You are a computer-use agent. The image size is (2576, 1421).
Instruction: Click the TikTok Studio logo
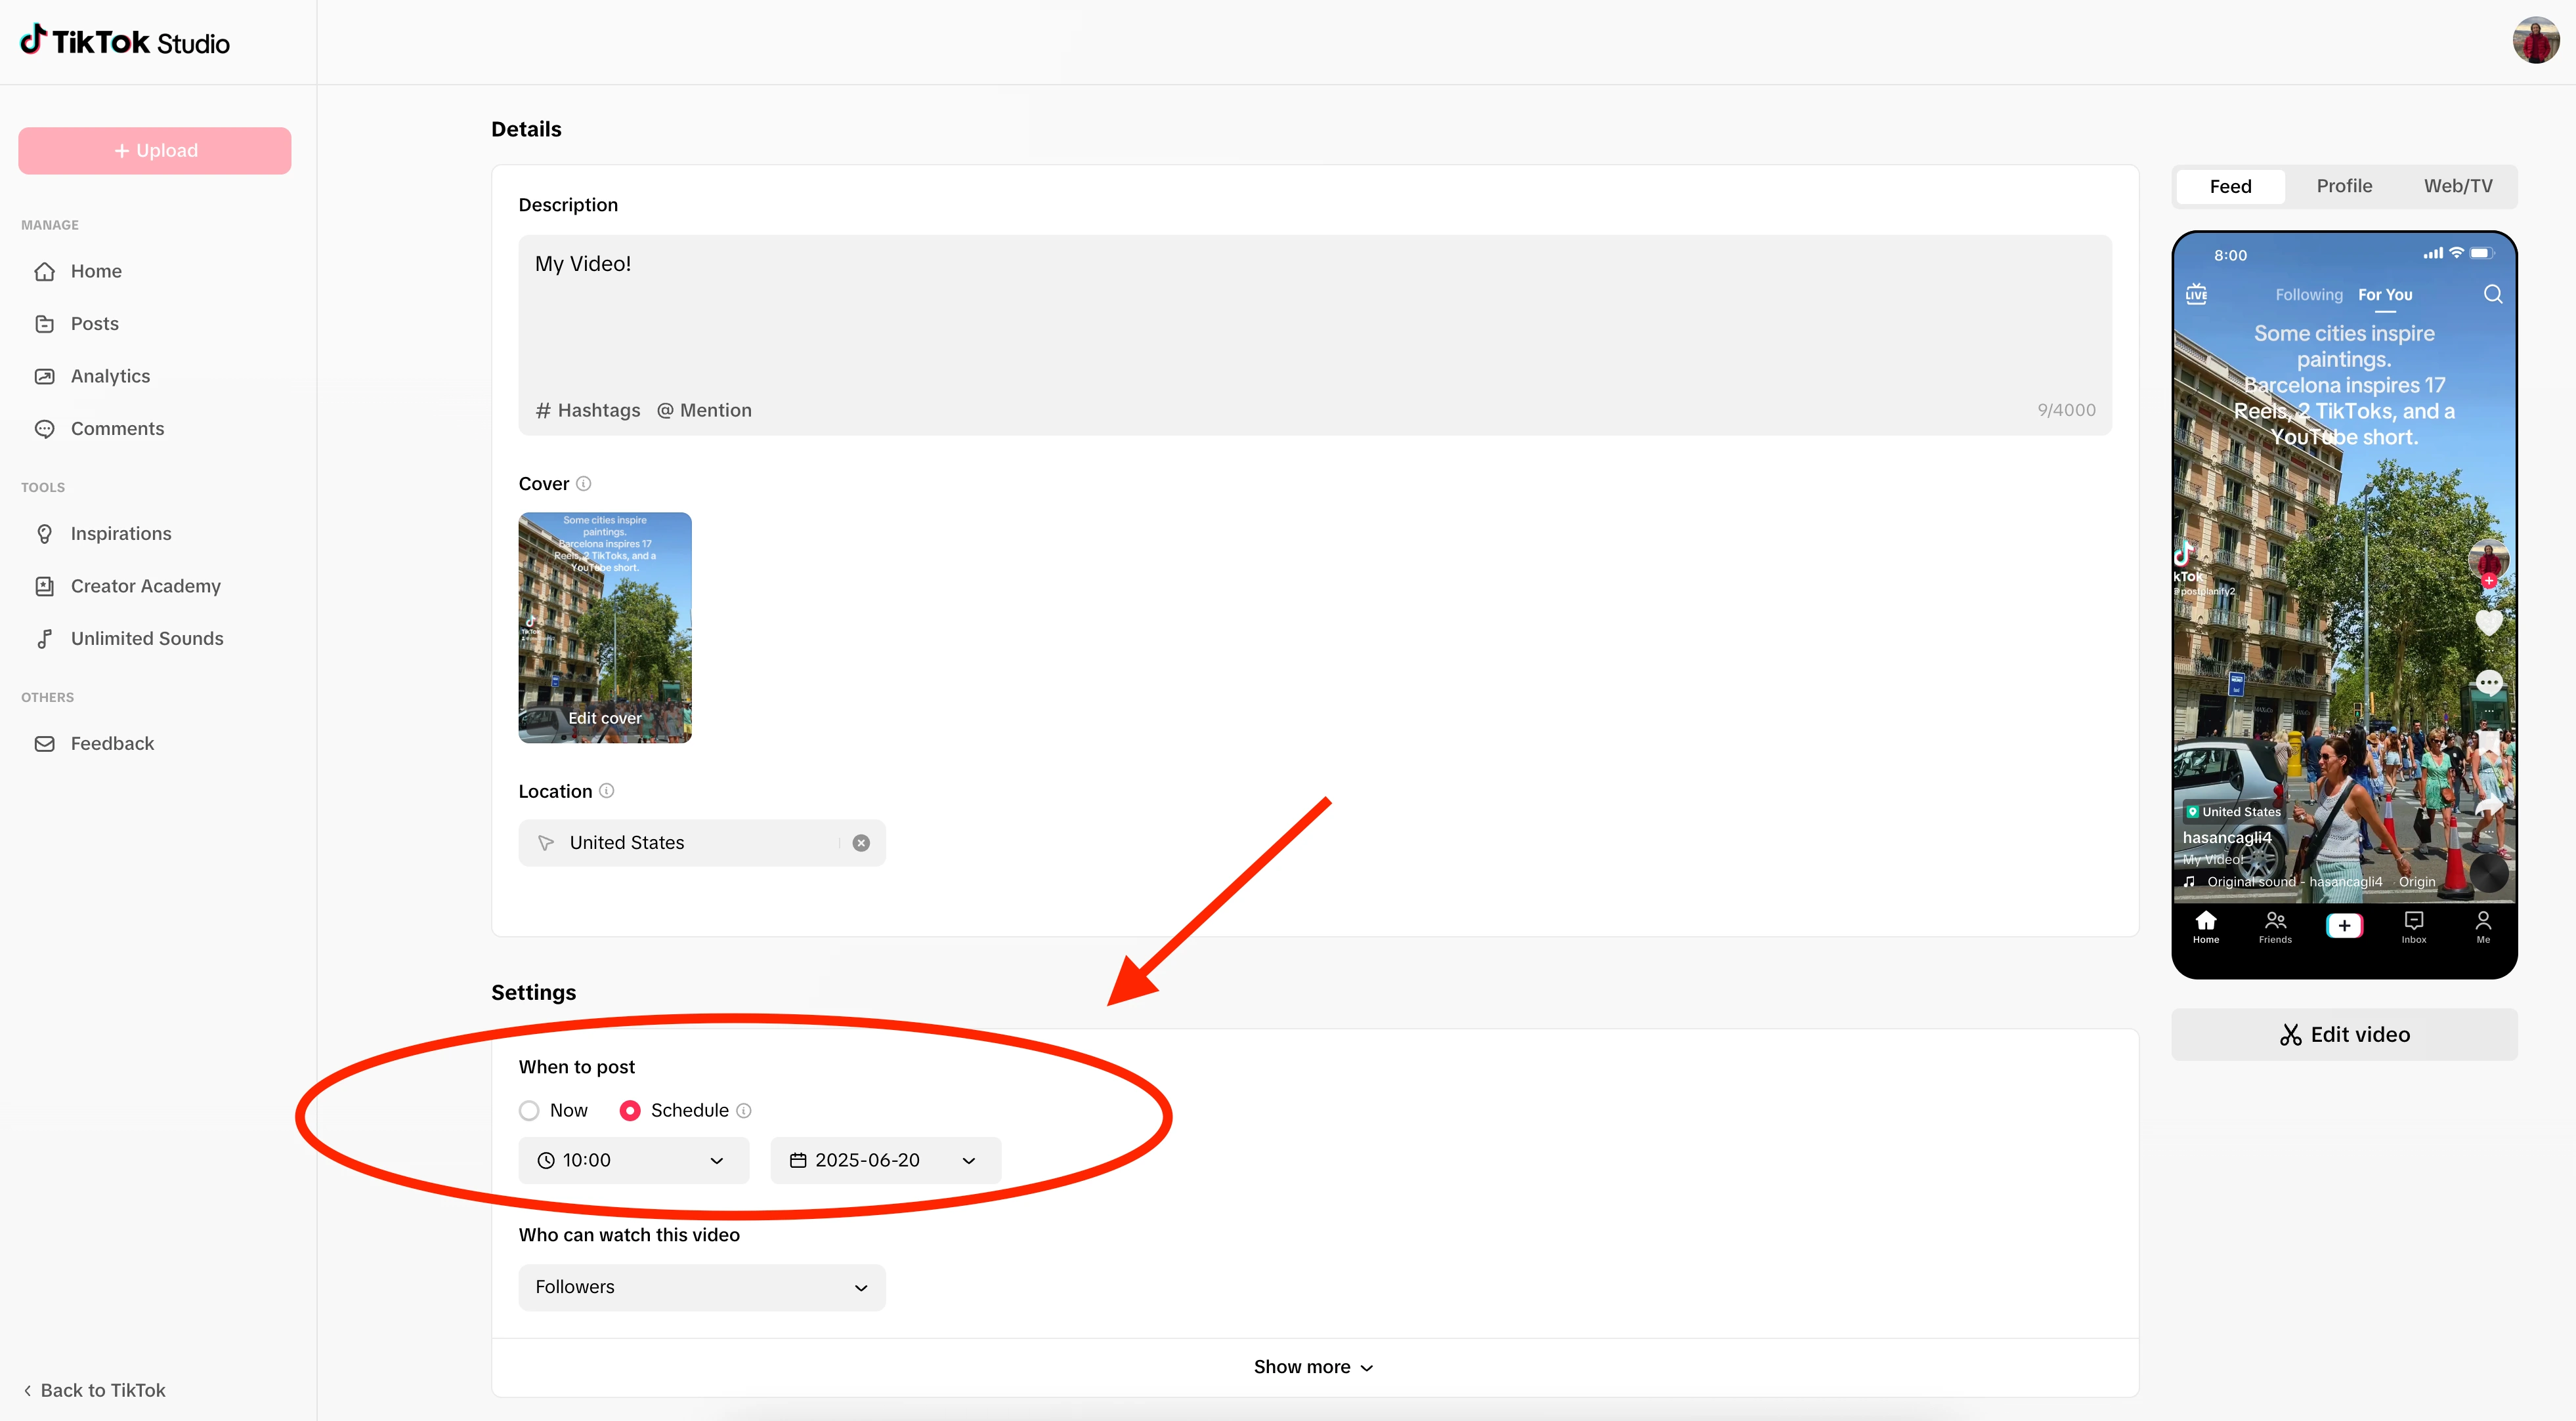click(x=125, y=42)
